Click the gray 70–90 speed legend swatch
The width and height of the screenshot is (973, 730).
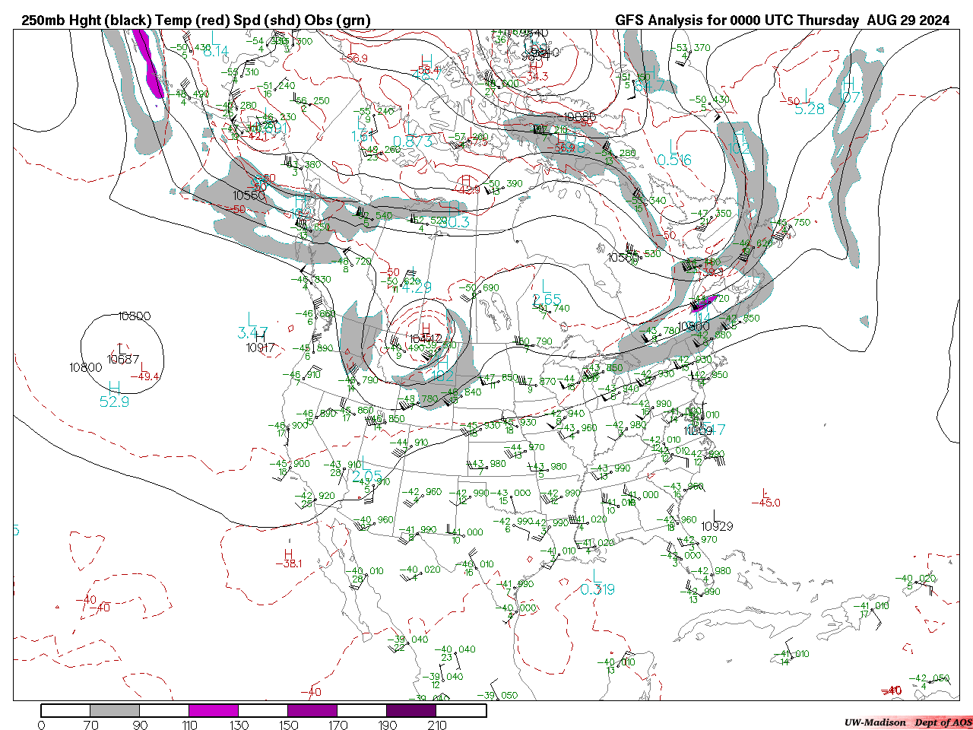coord(115,710)
